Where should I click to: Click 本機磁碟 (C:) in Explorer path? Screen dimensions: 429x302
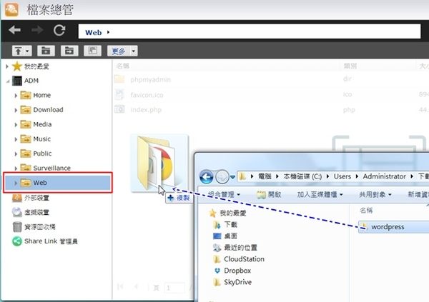tap(302, 176)
